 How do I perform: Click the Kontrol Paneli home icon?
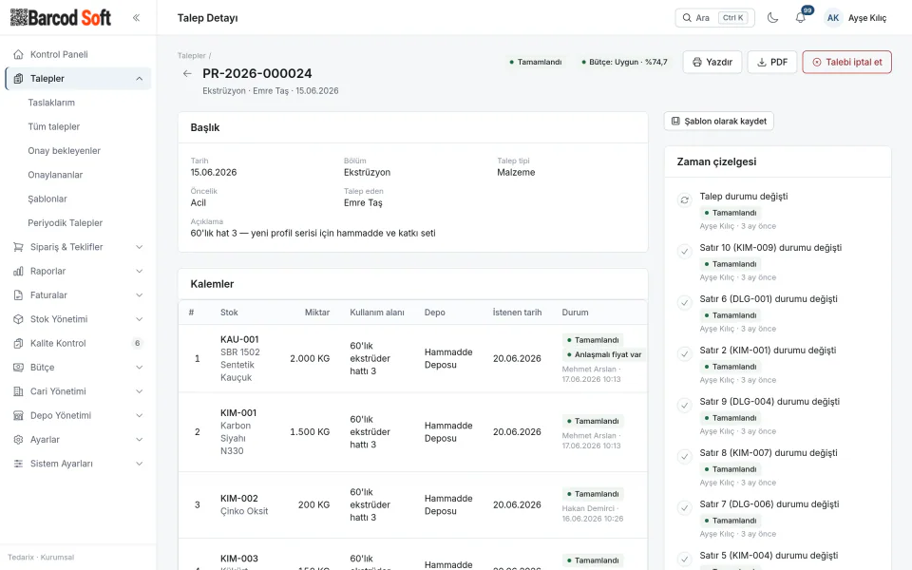tap(19, 55)
